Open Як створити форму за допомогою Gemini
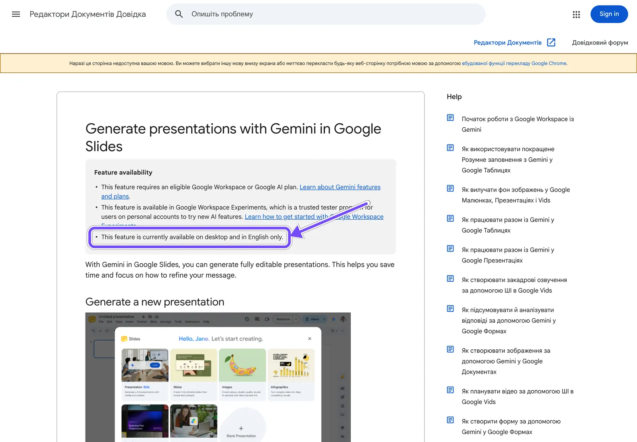 click(511, 426)
